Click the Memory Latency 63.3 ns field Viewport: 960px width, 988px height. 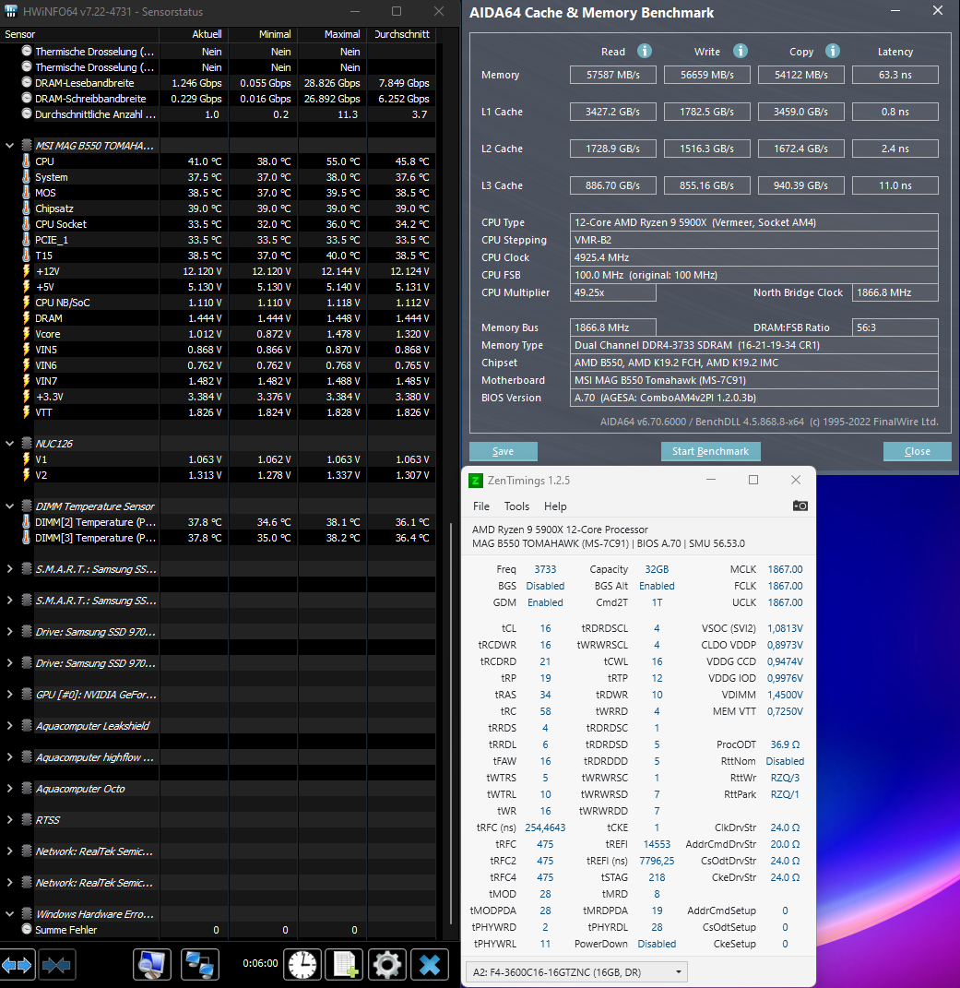click(x=895, y=75)
